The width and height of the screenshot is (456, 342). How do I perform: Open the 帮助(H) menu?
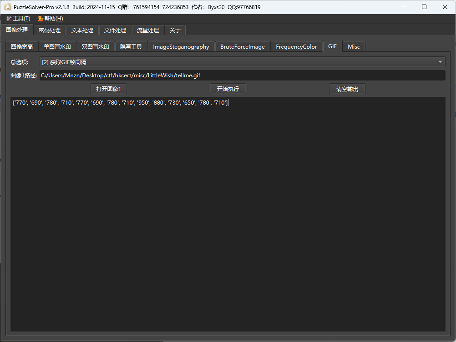51,19
